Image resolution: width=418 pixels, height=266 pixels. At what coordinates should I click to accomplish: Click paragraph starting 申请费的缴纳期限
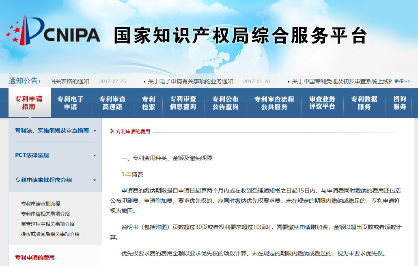point(256,201)
